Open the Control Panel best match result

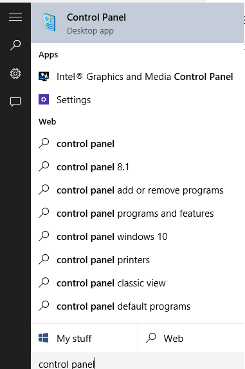coord(138,23)
